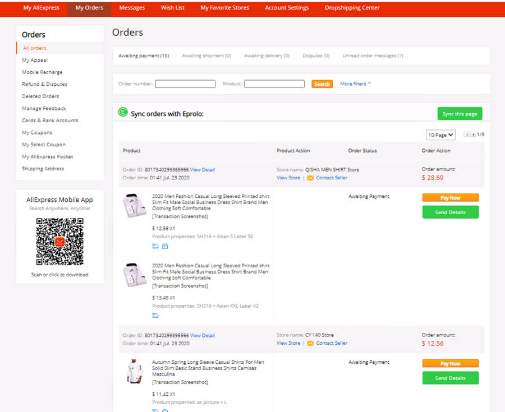The image size is (505, 412).
Task: Click View Store for QISHA MEN SHIRT Store
Action: 288,178
